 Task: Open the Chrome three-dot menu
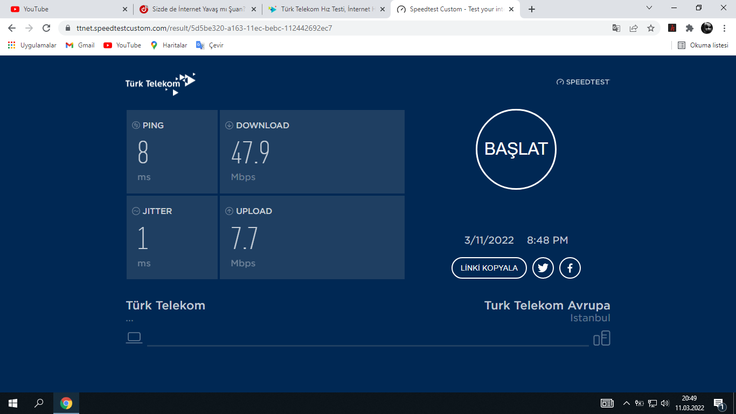[x=724, y=28]
